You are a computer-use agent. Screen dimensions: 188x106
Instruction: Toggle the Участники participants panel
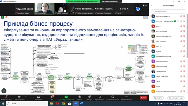pyautogui.click(x=38, y=98)
